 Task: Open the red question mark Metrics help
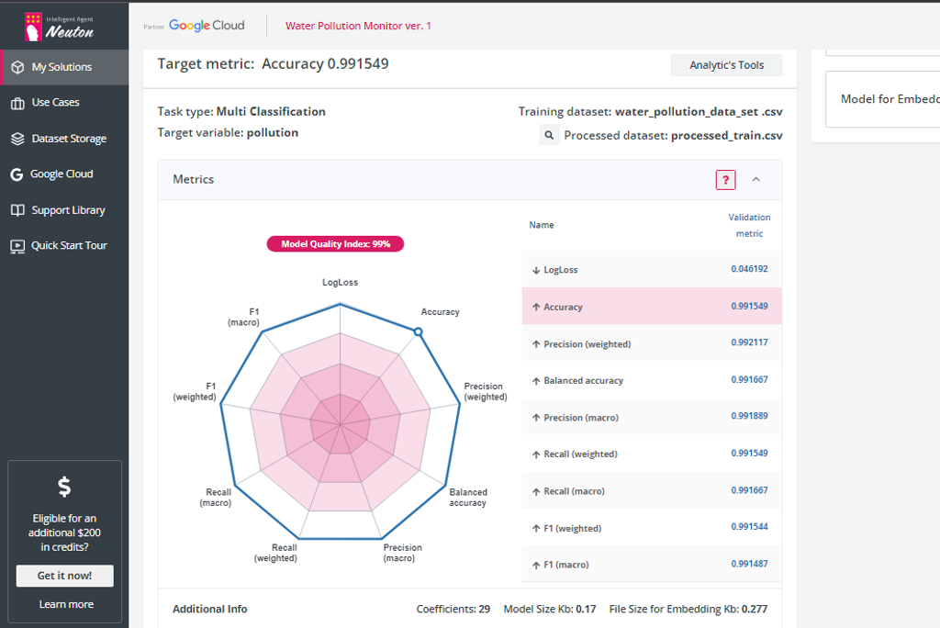point(725,180)
